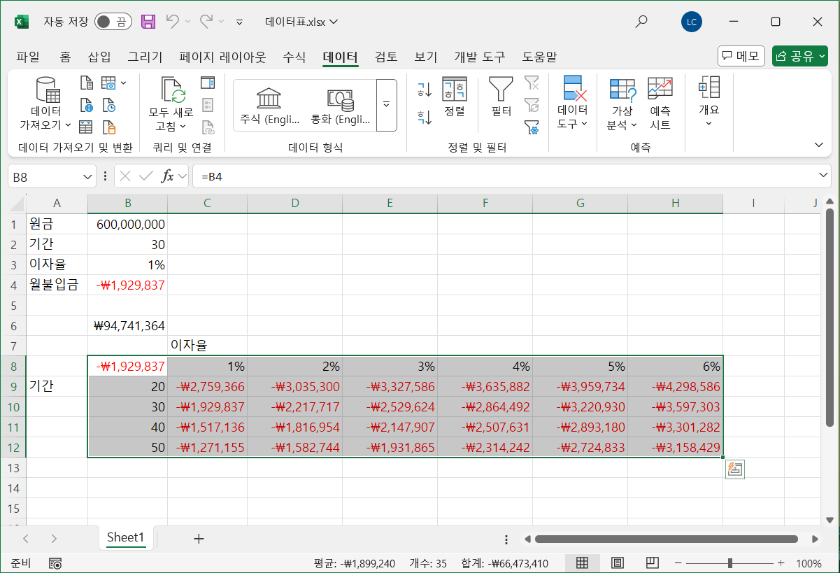Select cell C7 labeled 이자율

click(x=208, y=346)
